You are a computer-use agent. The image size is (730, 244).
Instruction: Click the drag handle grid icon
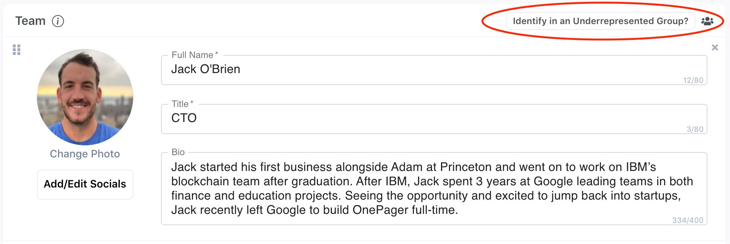point(17,50)
